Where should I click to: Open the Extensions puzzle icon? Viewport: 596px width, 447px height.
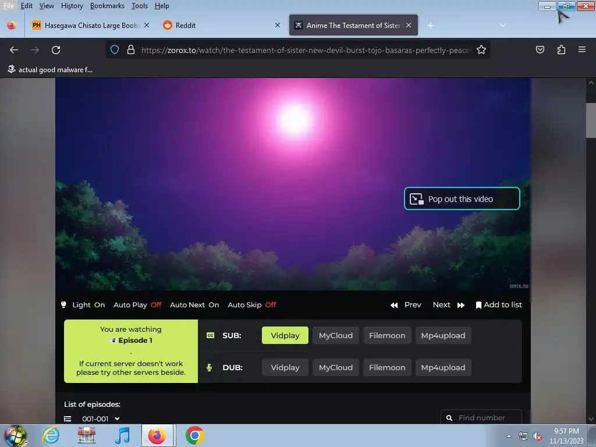(561, 50)
